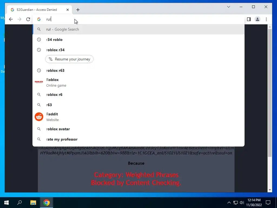
Task: Open the notification center icon
Action: point(268,203)
